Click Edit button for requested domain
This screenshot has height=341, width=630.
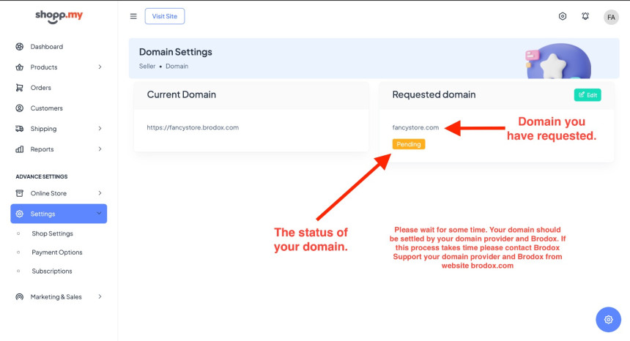pyautogui.click(x=588, y=94)
